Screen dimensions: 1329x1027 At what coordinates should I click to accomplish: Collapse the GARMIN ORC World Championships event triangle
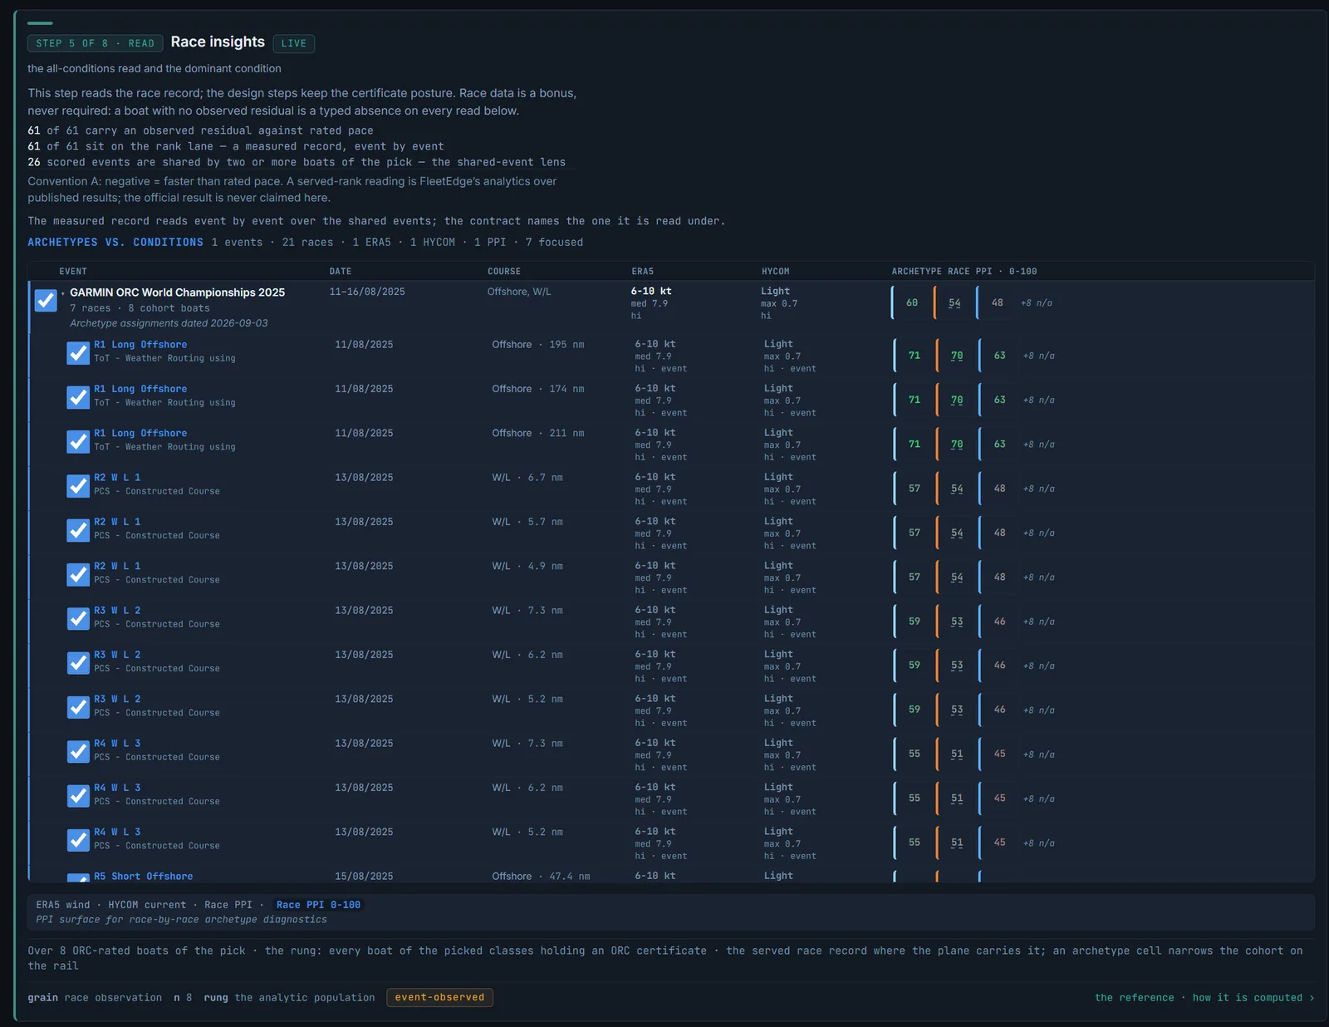63,293
